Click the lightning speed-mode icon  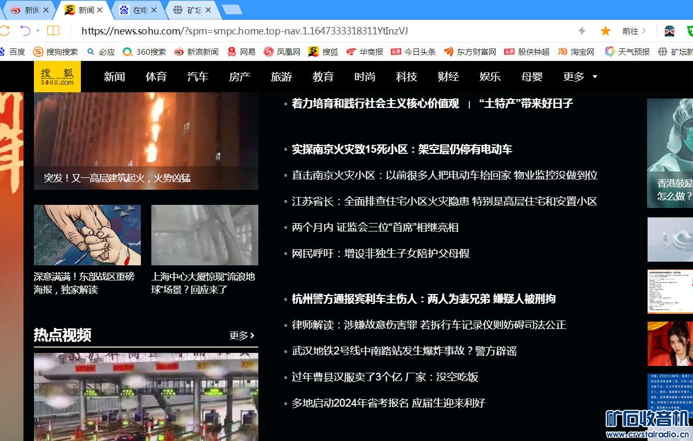pyautogui.click(x=582, y=31)
